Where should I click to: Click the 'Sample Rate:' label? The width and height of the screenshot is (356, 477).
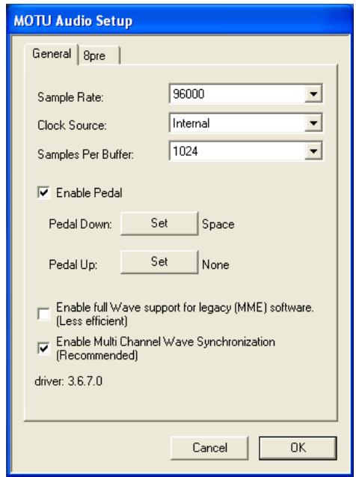tap(70, 97)
